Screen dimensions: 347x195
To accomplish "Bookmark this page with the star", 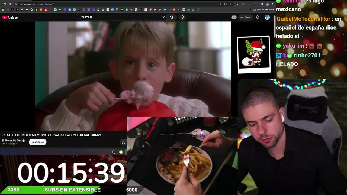I will pyautogui.click(x=230, y=4).
